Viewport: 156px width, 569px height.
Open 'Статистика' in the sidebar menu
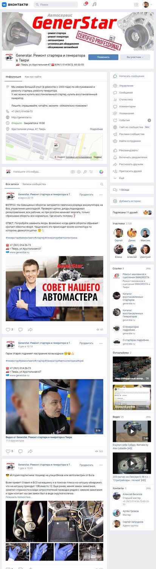126,99
